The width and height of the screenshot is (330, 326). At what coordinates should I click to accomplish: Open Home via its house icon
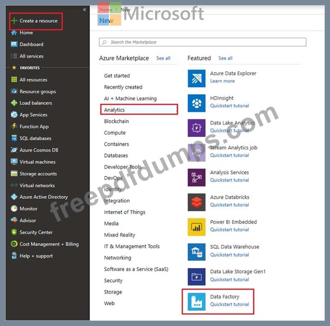tap(14, 33)
